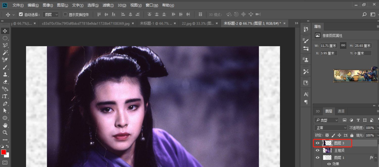Open the search magnifier in options bar
This screenshot has width=379, height=167.
364,14
